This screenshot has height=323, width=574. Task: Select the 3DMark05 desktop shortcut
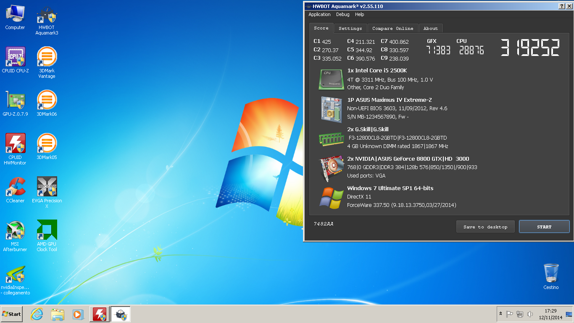pos(47,147)
